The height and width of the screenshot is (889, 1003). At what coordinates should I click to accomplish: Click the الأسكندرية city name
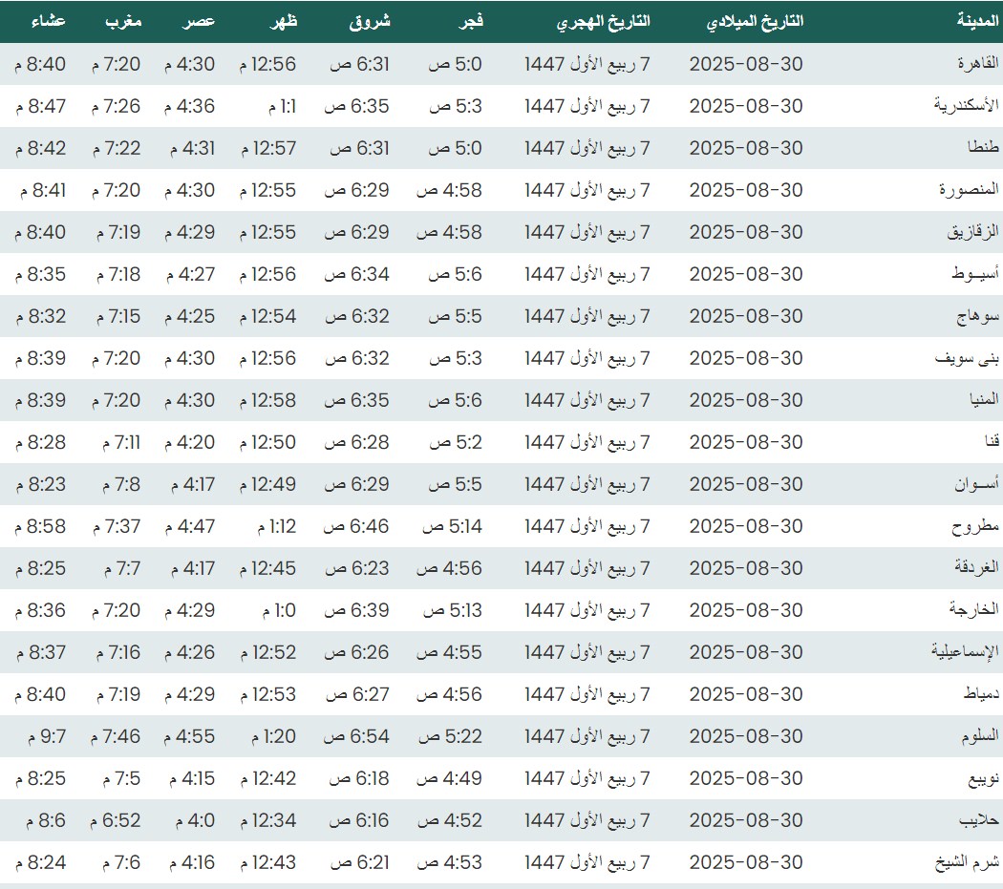[966, 106]
